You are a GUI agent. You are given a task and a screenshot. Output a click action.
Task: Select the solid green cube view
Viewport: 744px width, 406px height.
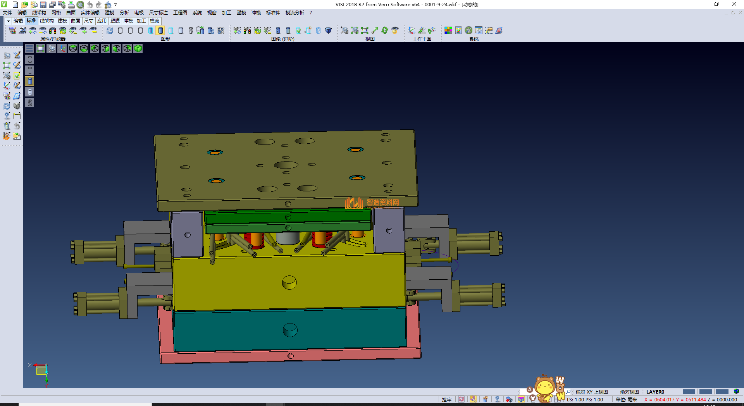pos(138,48)
